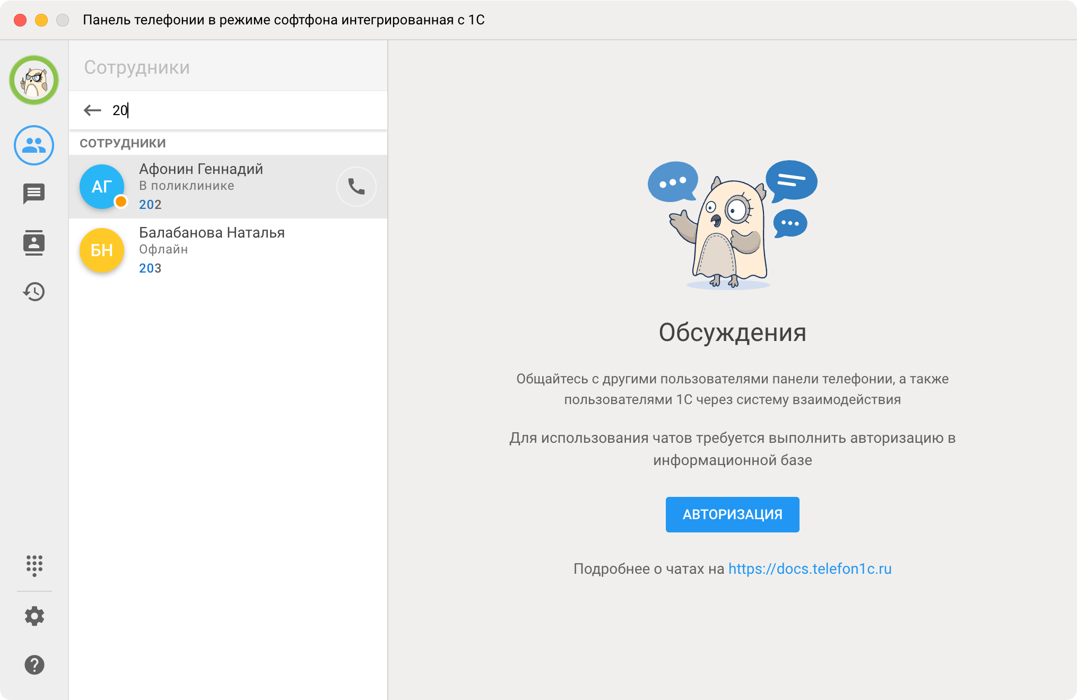Open the docs.telefon1c.ru link
Viewport: 1077px width, 700px height.
tap(810, 569)
